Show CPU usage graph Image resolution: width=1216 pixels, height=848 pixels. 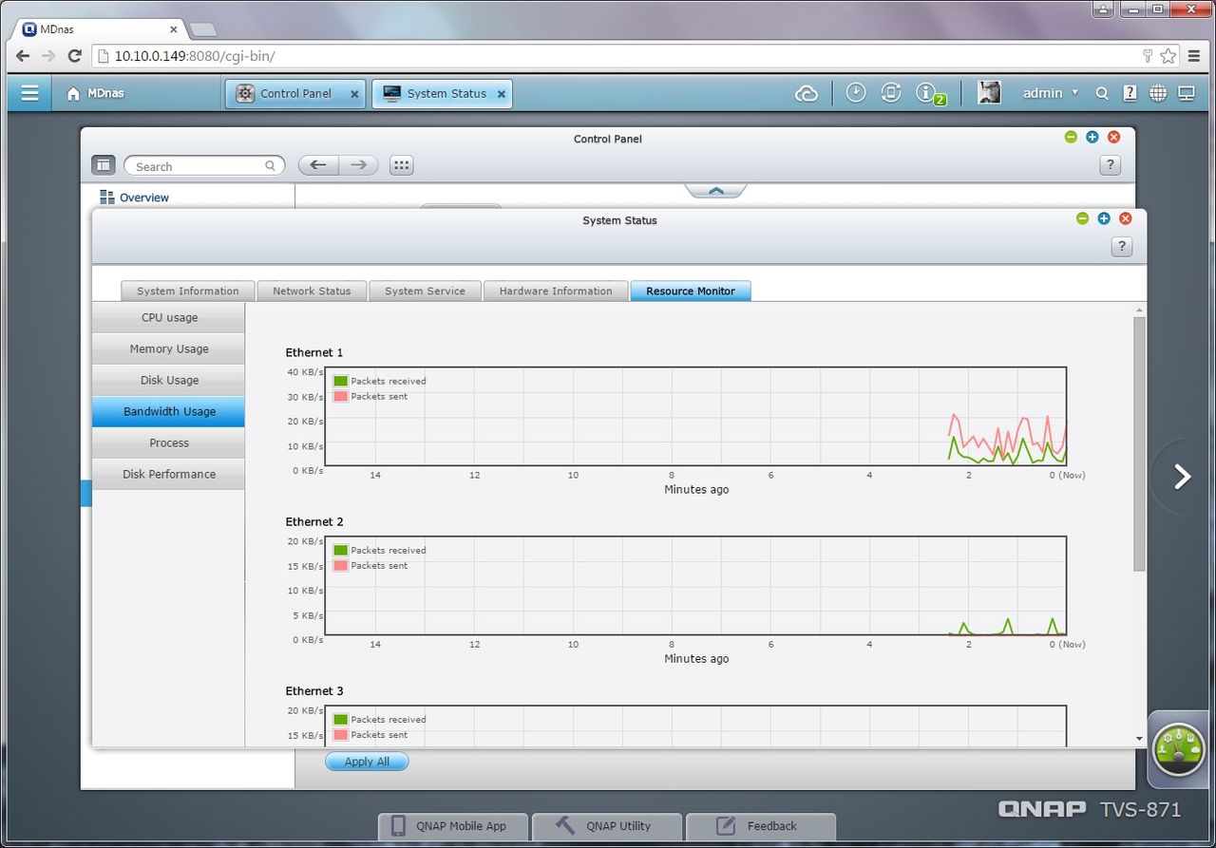pyautogui.click(x=168, y=317)
